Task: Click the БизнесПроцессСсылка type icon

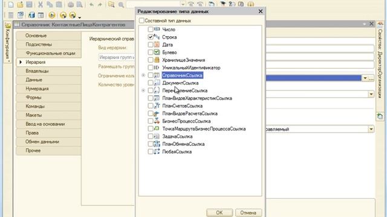Action: click(157, 121)
